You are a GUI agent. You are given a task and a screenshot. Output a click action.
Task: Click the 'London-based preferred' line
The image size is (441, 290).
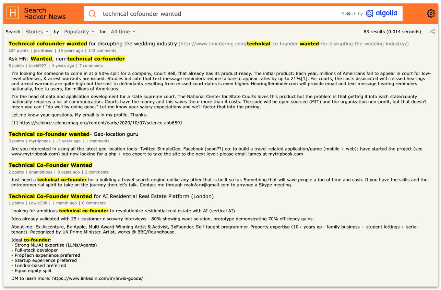click(x=39, y=266)
